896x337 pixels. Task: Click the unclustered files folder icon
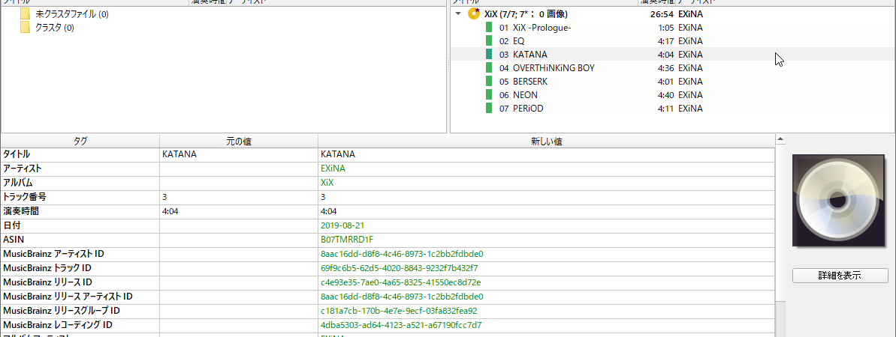pyautogui.click(x=26, y=14)
